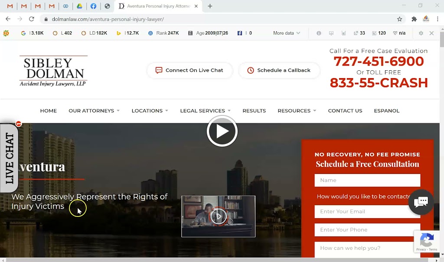Click the browser forward arrow
The width and height of the screenshot is (444, 262).
(x=20, y=19)
